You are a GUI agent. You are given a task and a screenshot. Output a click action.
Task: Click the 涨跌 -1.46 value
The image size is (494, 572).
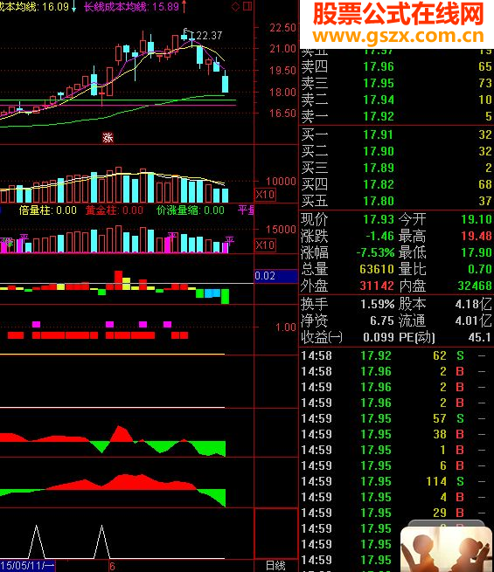point(379,236)
